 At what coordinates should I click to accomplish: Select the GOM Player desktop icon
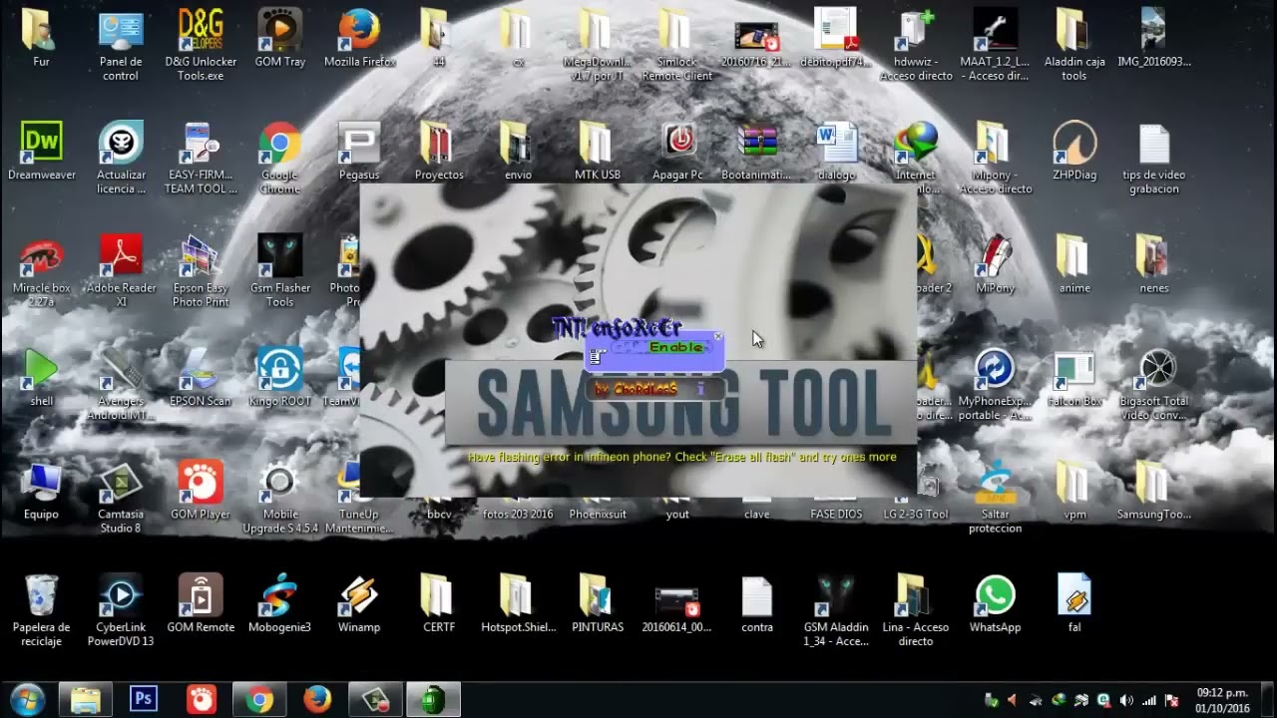tap(201, 492)
